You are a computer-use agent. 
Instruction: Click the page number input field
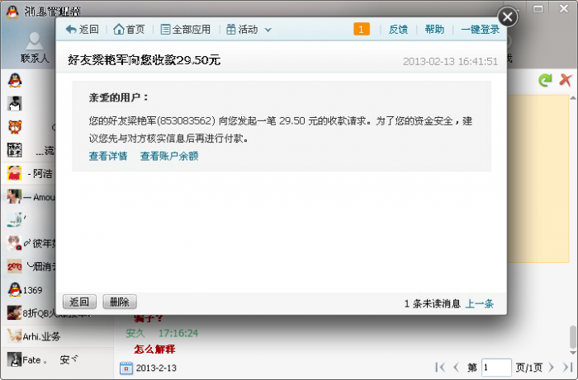point(496,367)
